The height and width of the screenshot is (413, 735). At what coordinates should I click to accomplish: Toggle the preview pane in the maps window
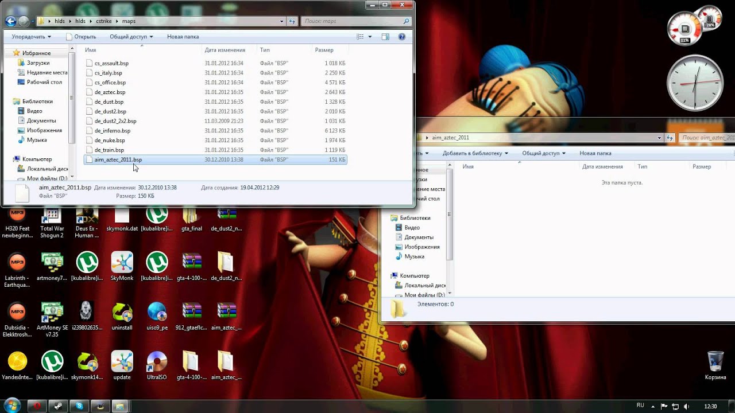point(385,37)
